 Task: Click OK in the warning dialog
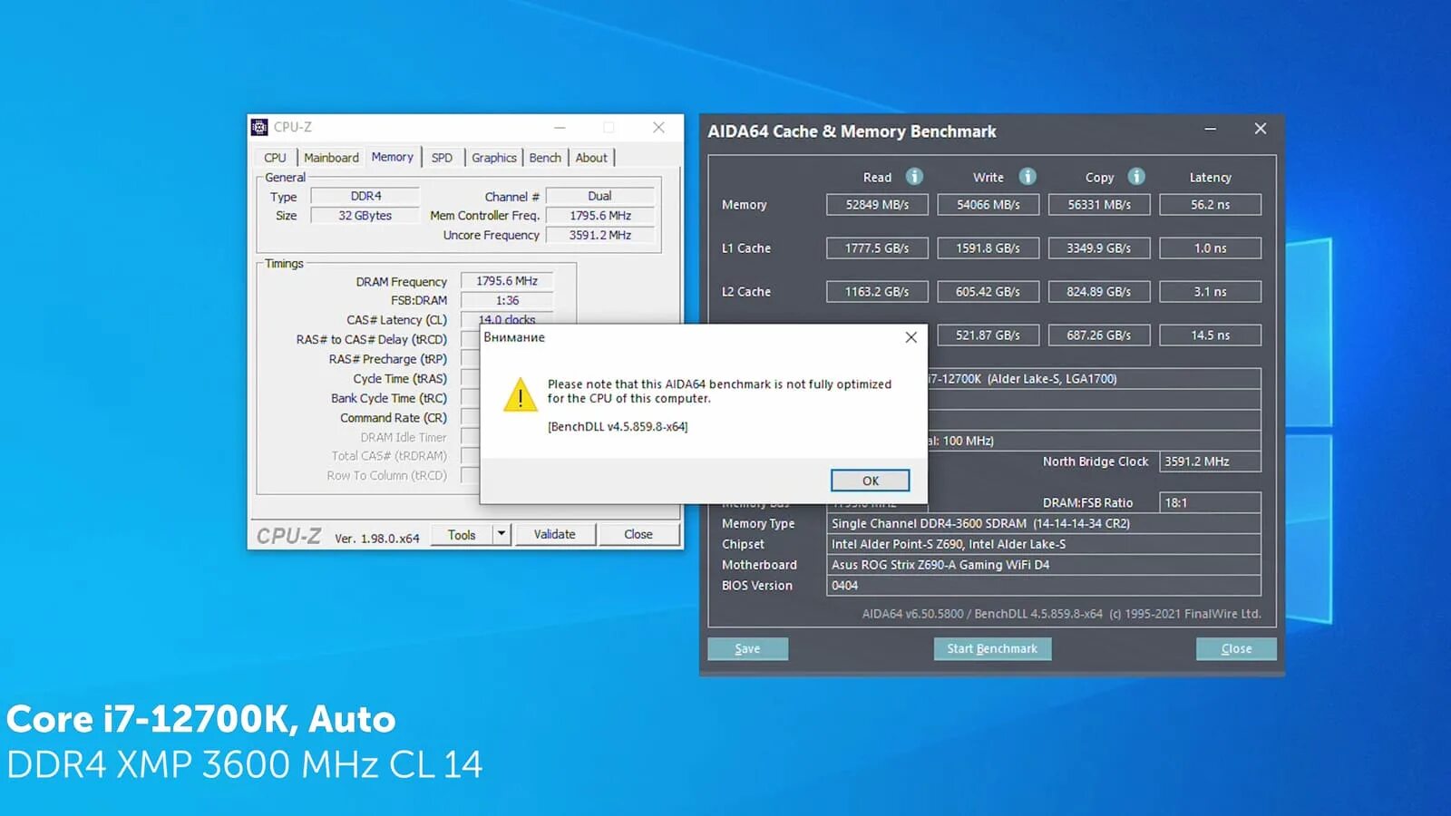point(871,481)
